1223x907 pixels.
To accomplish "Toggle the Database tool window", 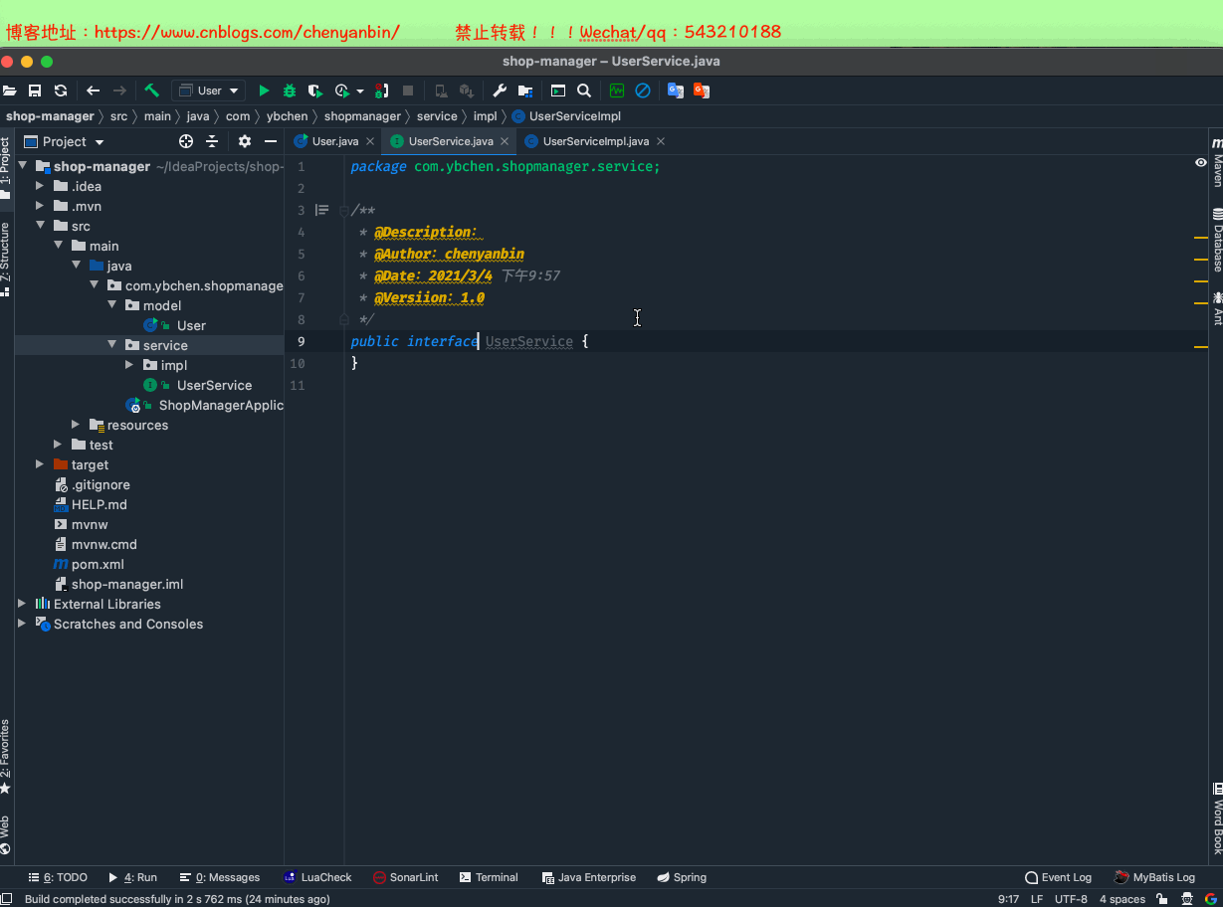I will (x=1216, y=240).
